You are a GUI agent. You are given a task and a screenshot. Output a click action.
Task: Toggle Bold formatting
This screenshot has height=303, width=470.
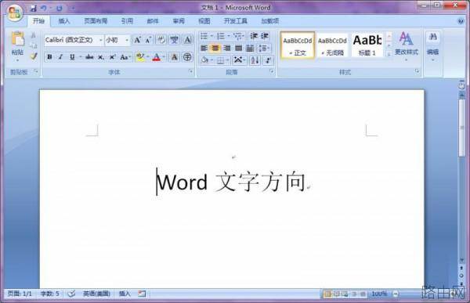[x=50, y=57]
